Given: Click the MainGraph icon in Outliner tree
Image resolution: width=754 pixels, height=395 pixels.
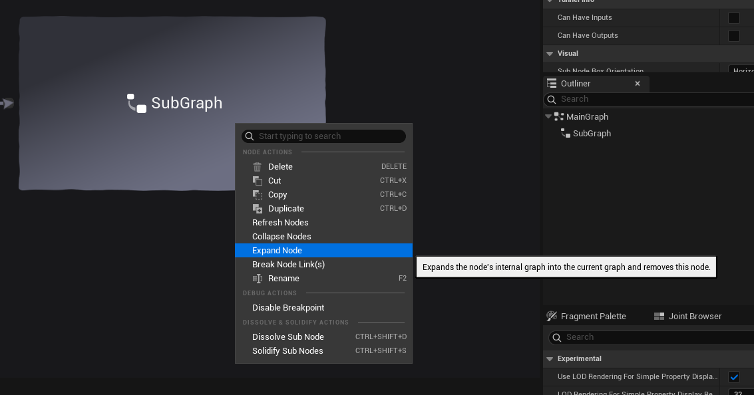Looking at the screenshot, I should (559, 117).
